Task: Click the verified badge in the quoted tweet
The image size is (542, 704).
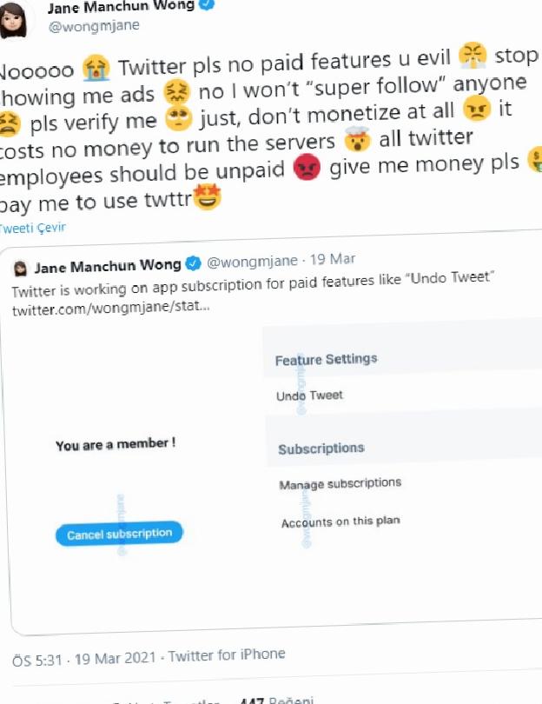Action: point(194,263)
